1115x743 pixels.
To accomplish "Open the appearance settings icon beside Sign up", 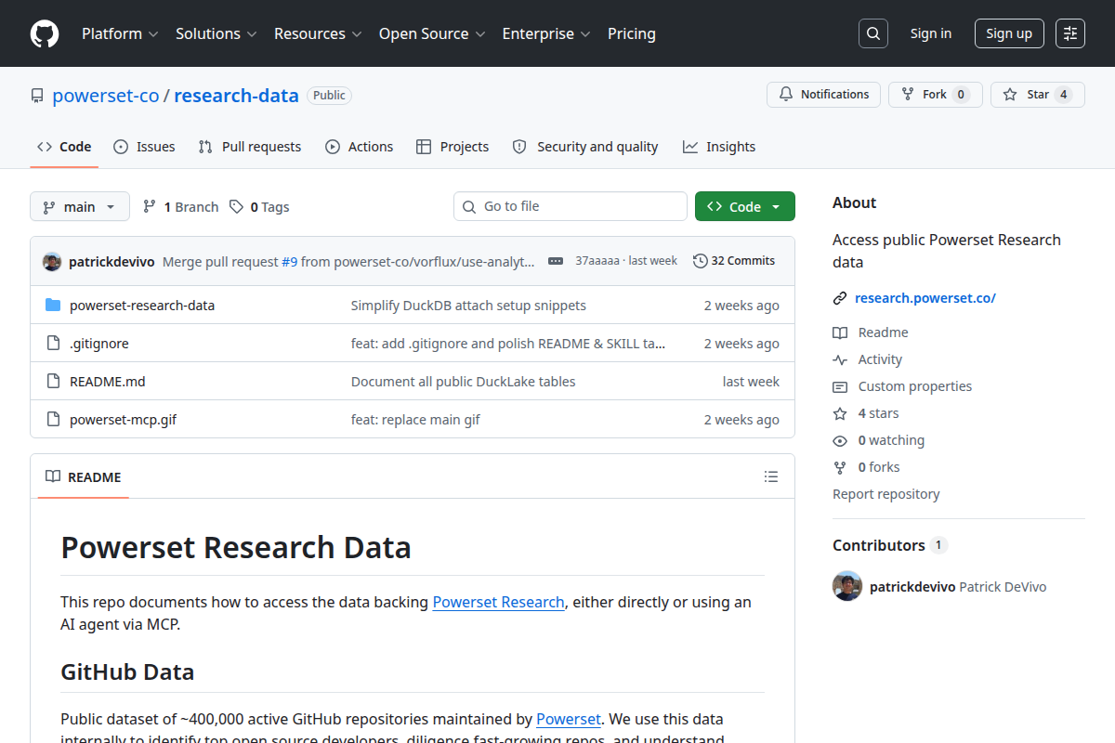I will pyautogui.click(x=1070, y=33).
